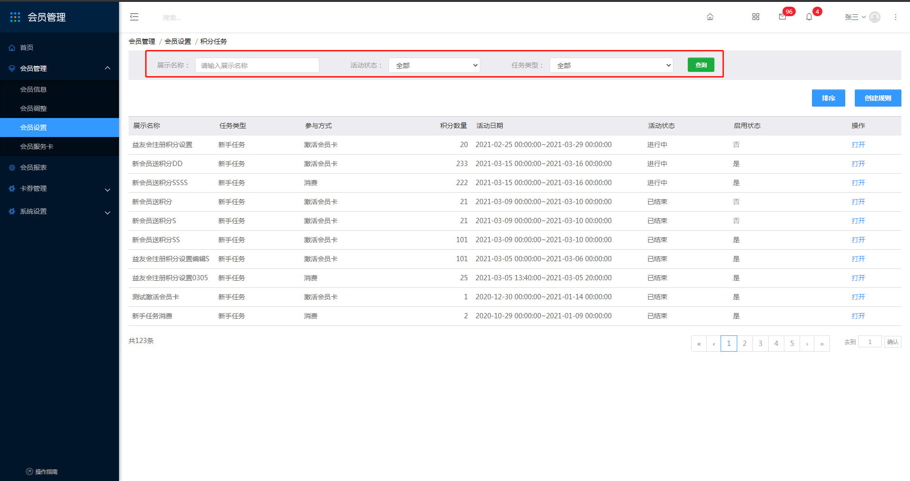The width and height of the screenshot is (910, 481).
Task: Click 益友会注册积分设置编辑S name cell
Action: [171, 259]
